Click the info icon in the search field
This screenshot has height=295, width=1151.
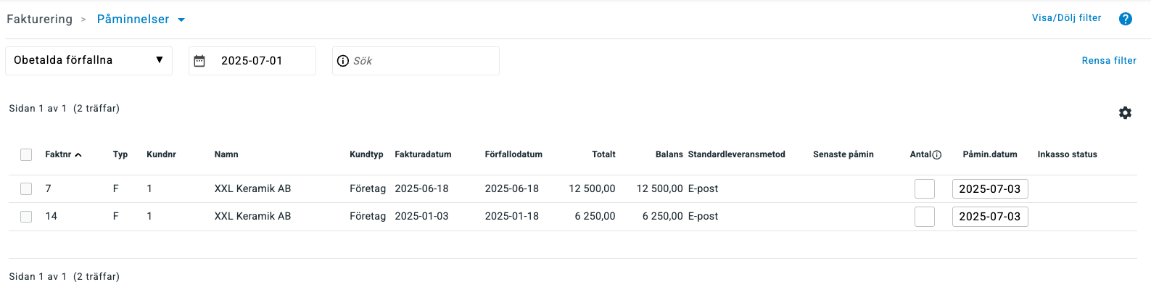pos(343,61)
